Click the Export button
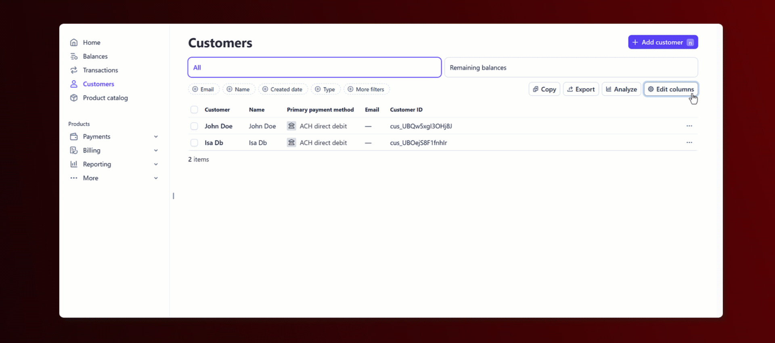The width and height of the screenshot is (775, 343). click(581, 89)
